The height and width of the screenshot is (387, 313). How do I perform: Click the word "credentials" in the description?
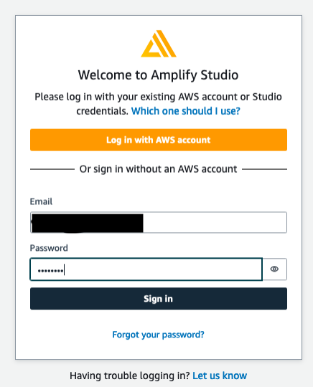pyautogui.click(x=102, y=111)
